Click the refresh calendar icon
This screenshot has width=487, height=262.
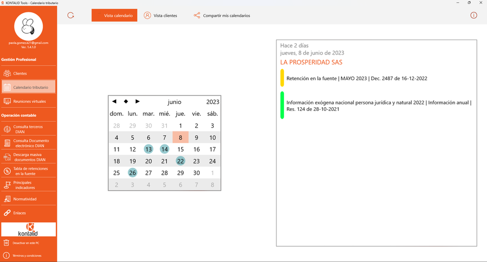click(x=70, y=15)
